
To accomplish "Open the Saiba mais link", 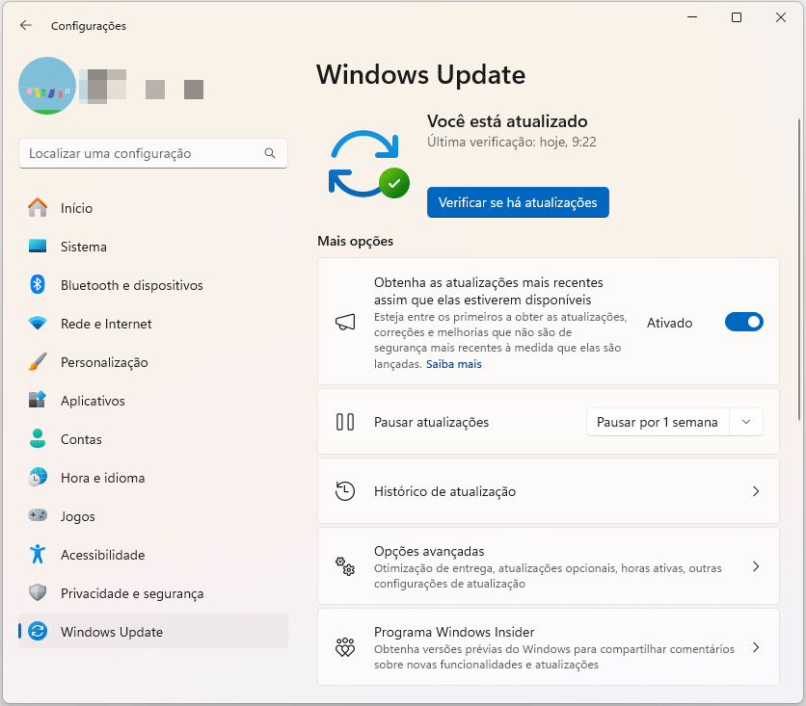I will 453,364.
